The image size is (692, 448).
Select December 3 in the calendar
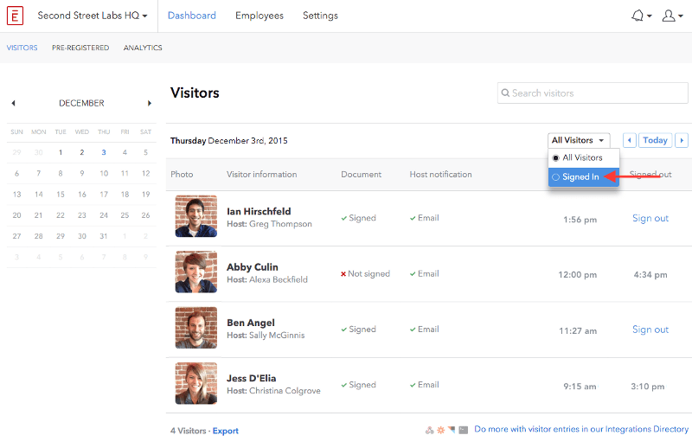coord(104,152)
